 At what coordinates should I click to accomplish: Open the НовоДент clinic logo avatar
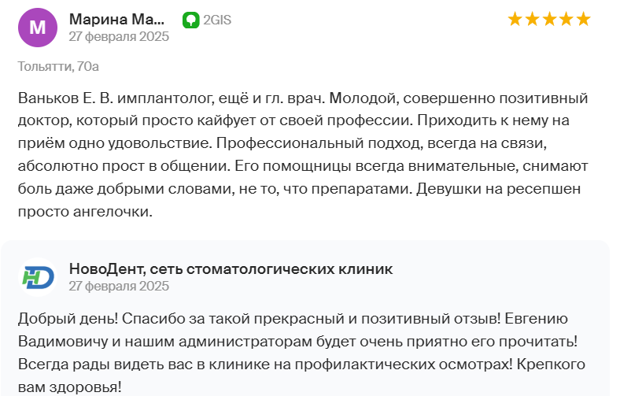pyautogui.click(x=38, y=277)
